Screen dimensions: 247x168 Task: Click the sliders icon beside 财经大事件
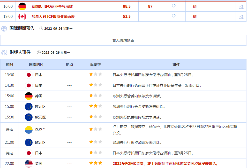[4, 52]
